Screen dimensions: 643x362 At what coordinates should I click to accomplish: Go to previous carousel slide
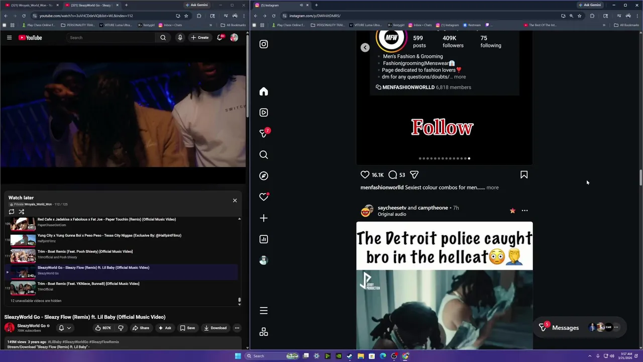[365, 47]
